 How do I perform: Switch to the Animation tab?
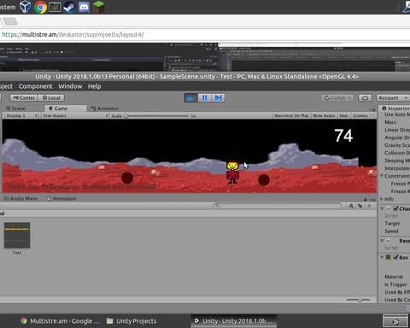pos(61,198)
